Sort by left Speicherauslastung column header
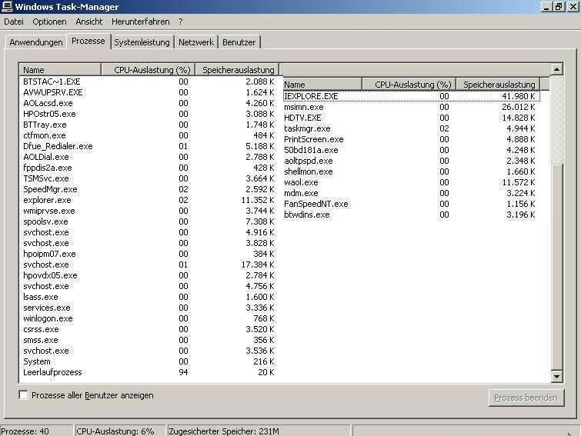Image resolution: width=581 pixels, height=436 pixels. 237,69
